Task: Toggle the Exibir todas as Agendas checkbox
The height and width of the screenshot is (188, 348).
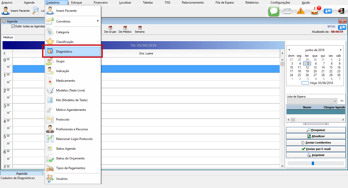Action: (x=13, y=26)
